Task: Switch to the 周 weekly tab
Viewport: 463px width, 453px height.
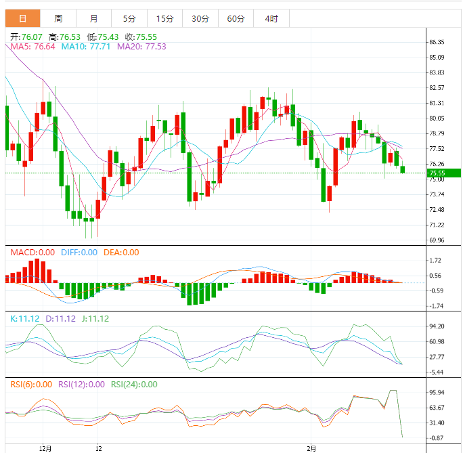Action: [x=58, y=18]
